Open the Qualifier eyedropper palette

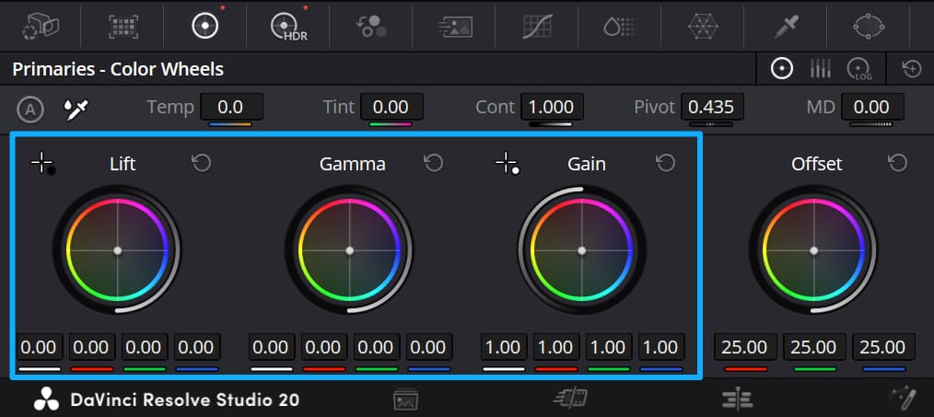tap(787, 27)
